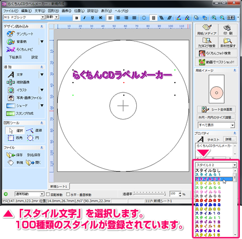The height and width of the screenshot is (239, 242).
Task: Click the 印刷 print button
Action: coord(228,30)
